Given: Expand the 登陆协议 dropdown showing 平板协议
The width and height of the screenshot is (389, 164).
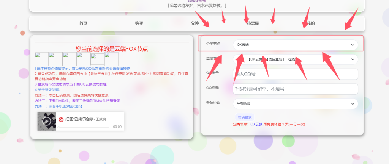Looking at the screenshot, I should click(x=295, y=104).
